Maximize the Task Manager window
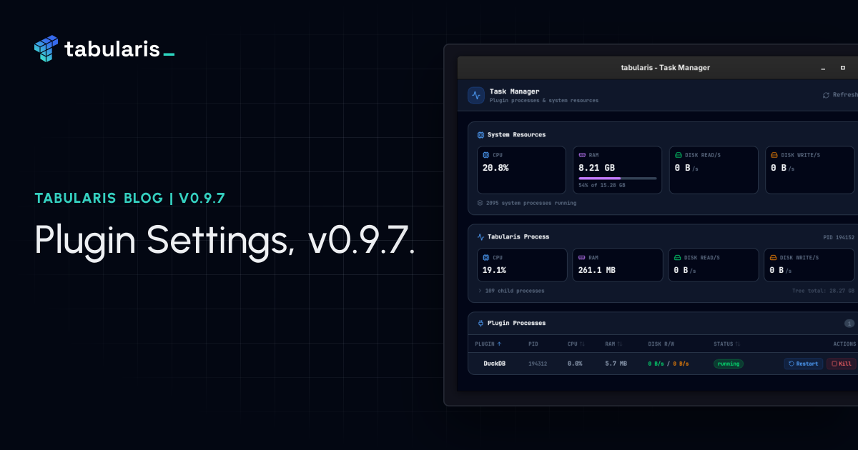The width and height of the screenshot is (858, 450). tap(844, 68)
